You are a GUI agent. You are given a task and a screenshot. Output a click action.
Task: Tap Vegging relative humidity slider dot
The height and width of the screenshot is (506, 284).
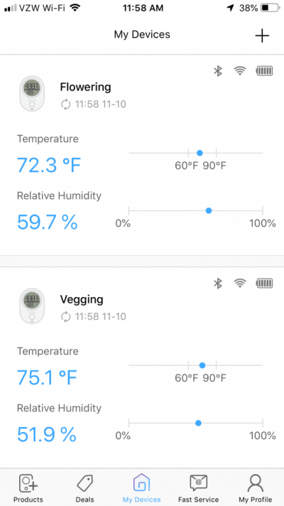click(x=198, y=423)
